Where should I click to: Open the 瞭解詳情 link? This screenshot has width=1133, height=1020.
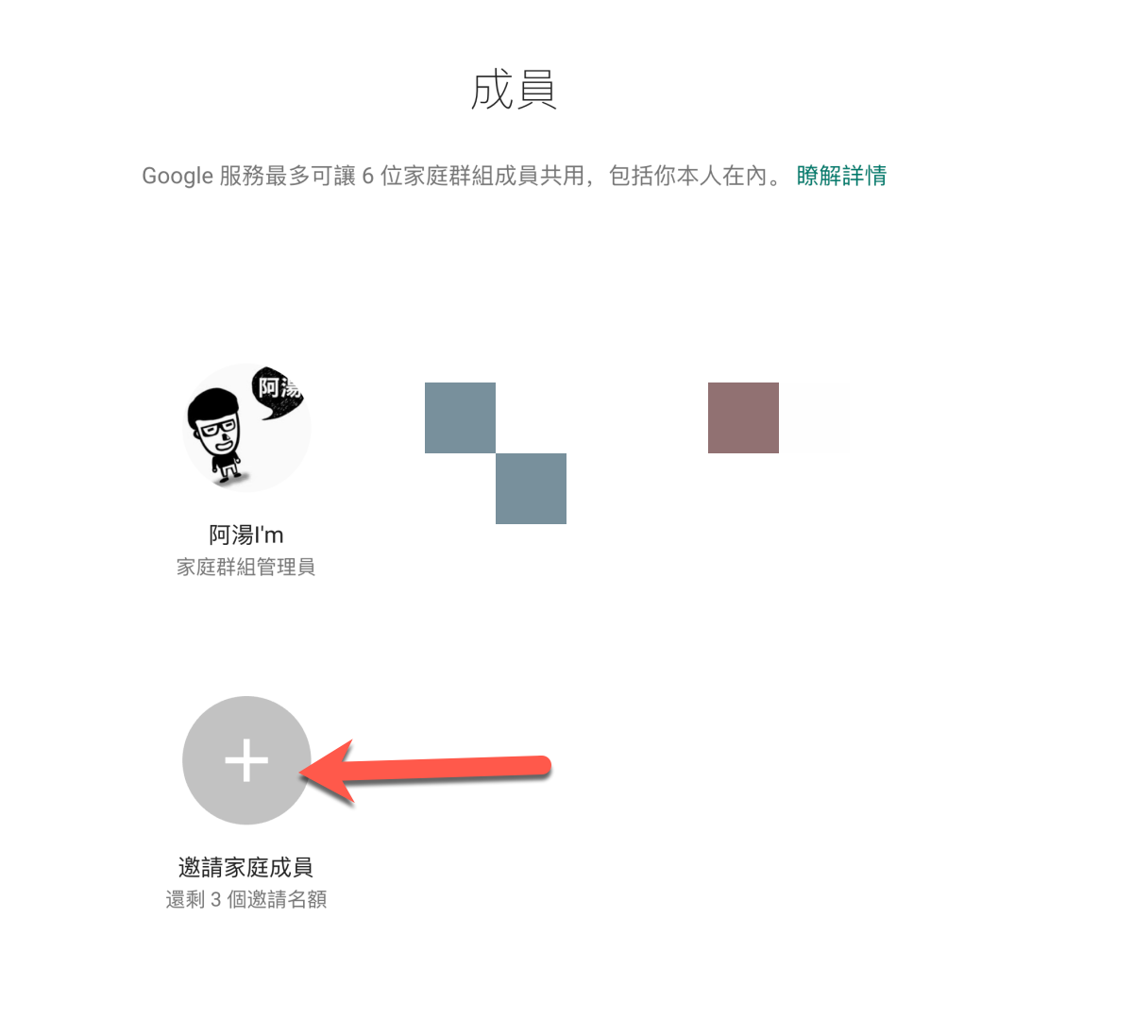pyautogui.click(x=841, y=176)
